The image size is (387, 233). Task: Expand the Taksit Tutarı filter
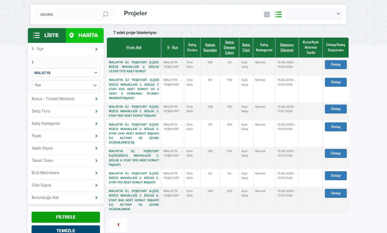click(66, 161)
